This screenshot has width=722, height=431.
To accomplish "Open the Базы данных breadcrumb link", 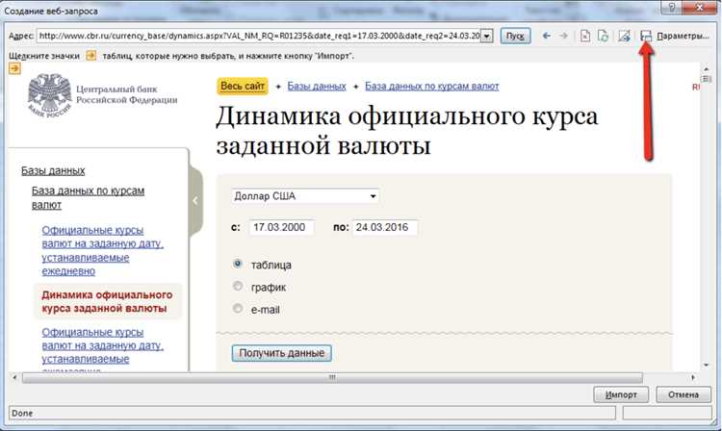I will [317, 86].
